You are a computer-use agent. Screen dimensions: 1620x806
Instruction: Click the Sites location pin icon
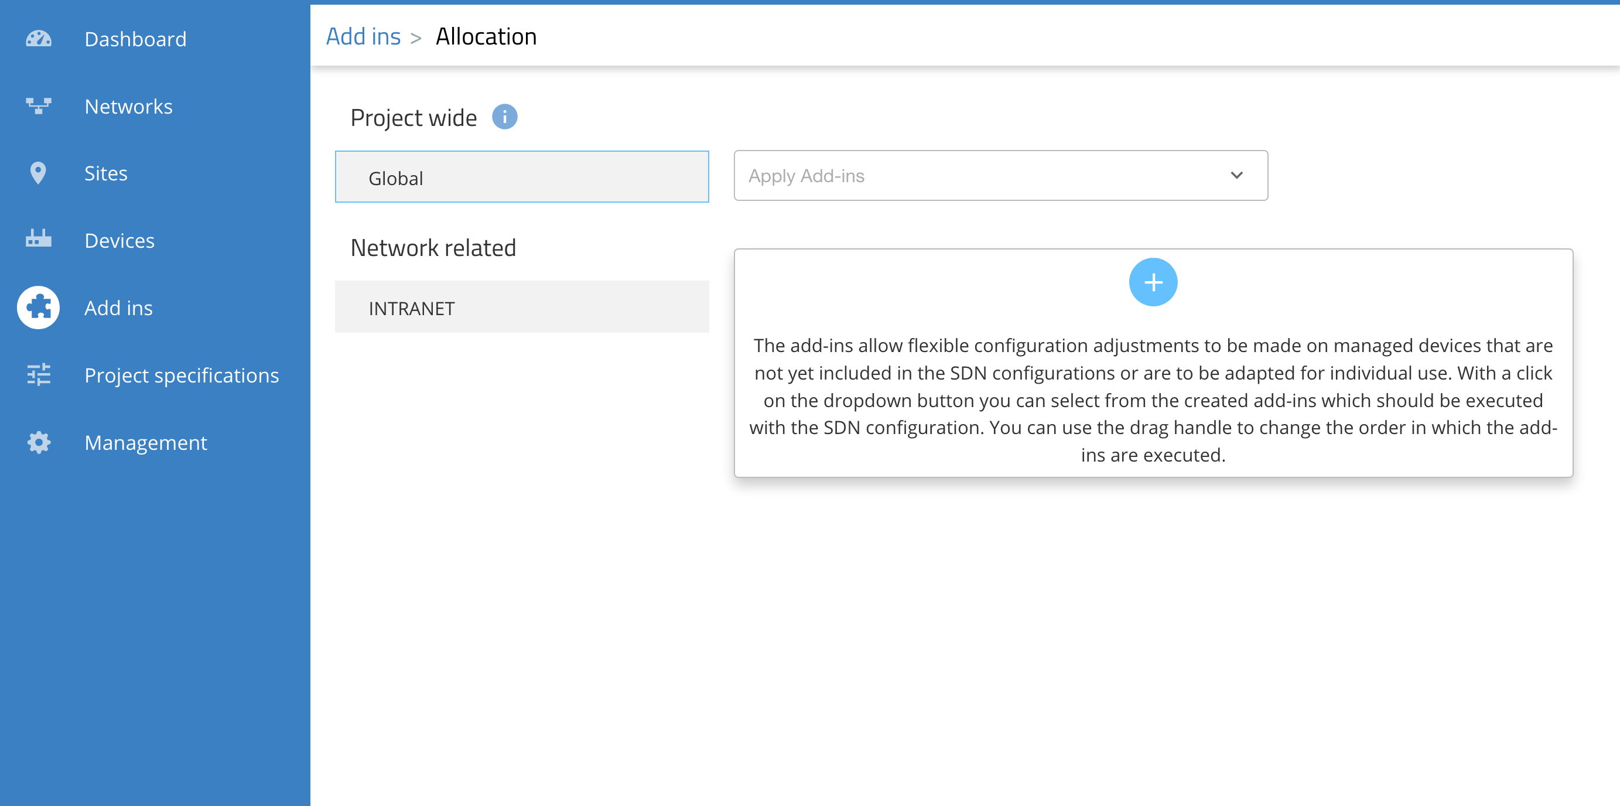tap(38, 173)
